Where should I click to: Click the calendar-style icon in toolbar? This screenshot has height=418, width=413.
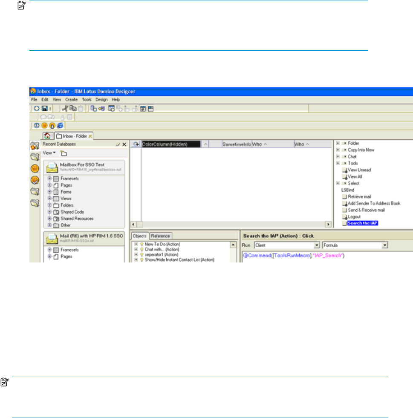click(x=111, y=109)
